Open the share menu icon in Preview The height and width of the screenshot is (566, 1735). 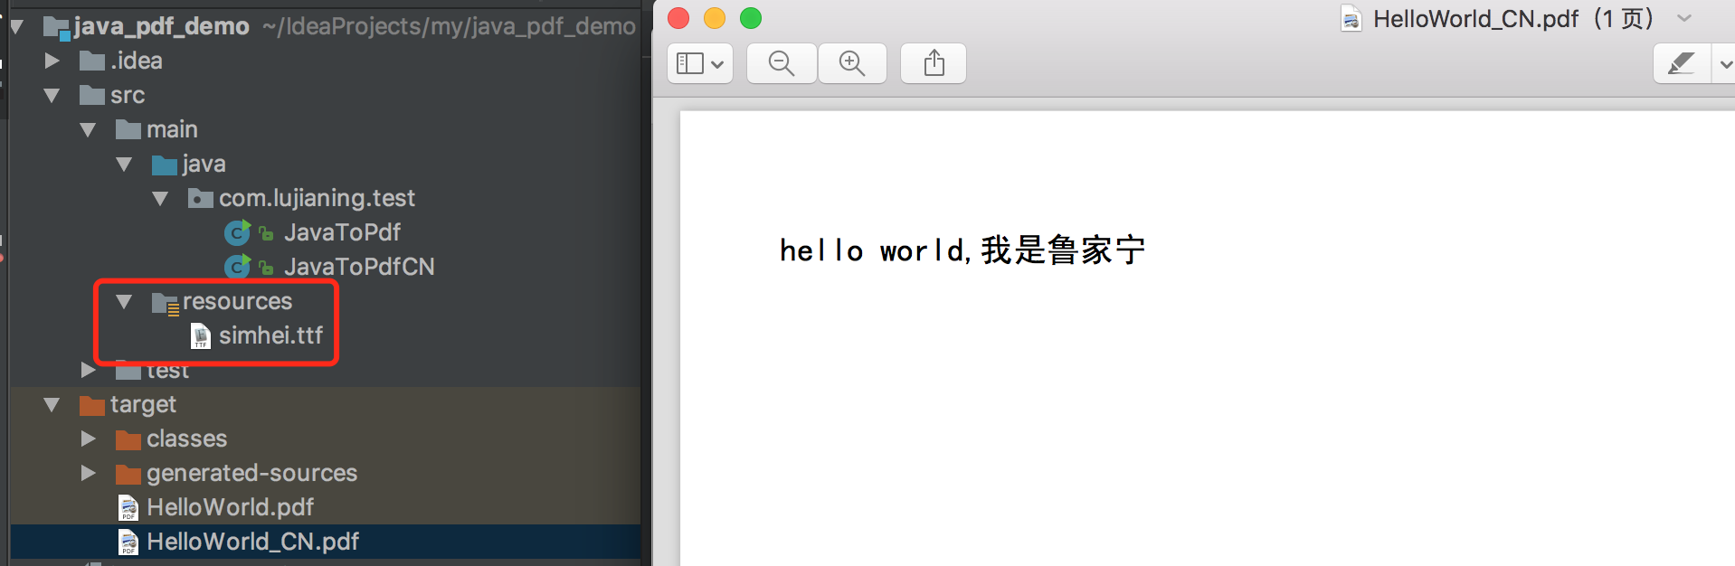click(x=934, y=63)
